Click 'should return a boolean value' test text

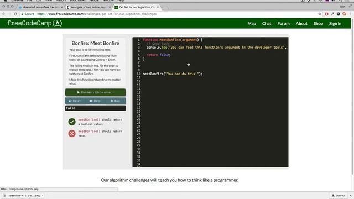tap(100, 122)
